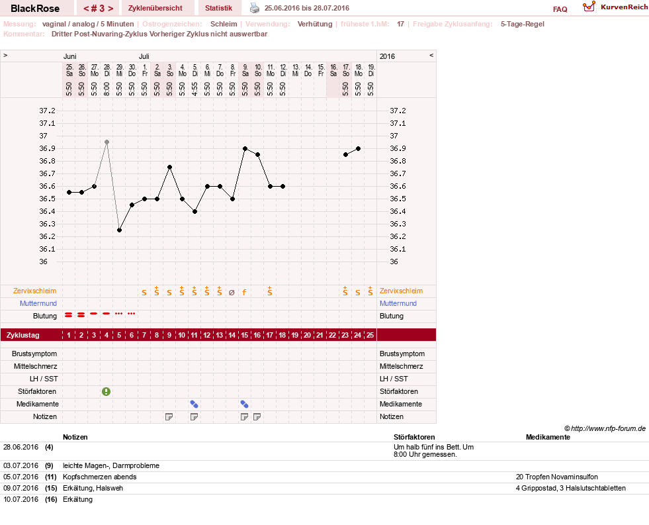The width and height of the screenshot is (649, 525).
Task: Go to next cycle with '>' arrow
Action: [110, 9]
